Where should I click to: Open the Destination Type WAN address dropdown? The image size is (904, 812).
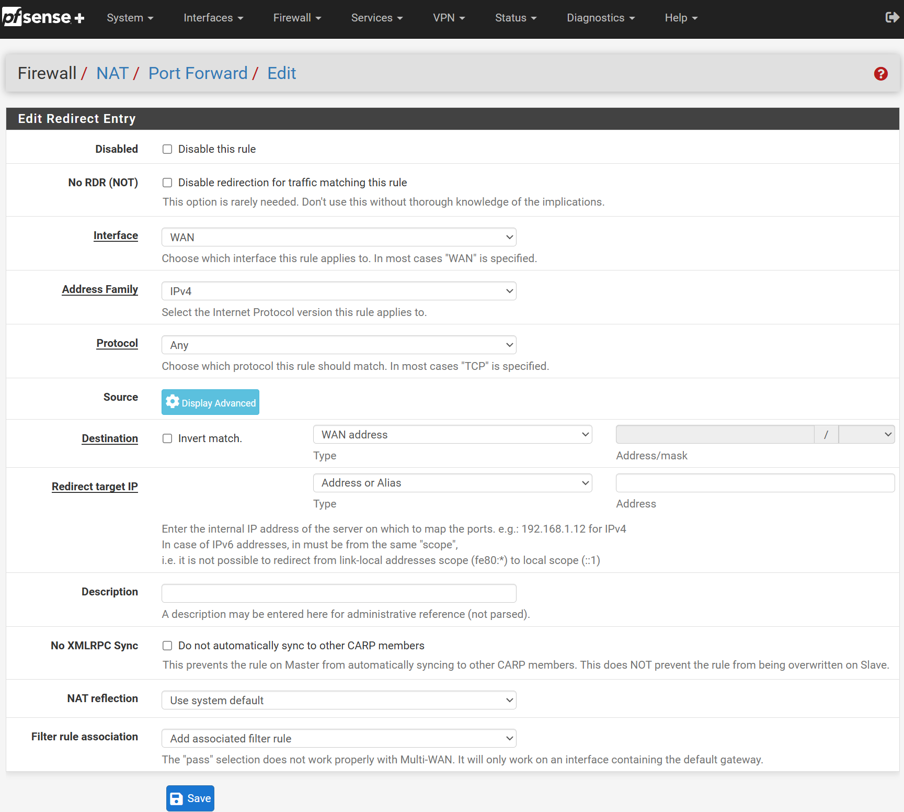tap(452, 435)
